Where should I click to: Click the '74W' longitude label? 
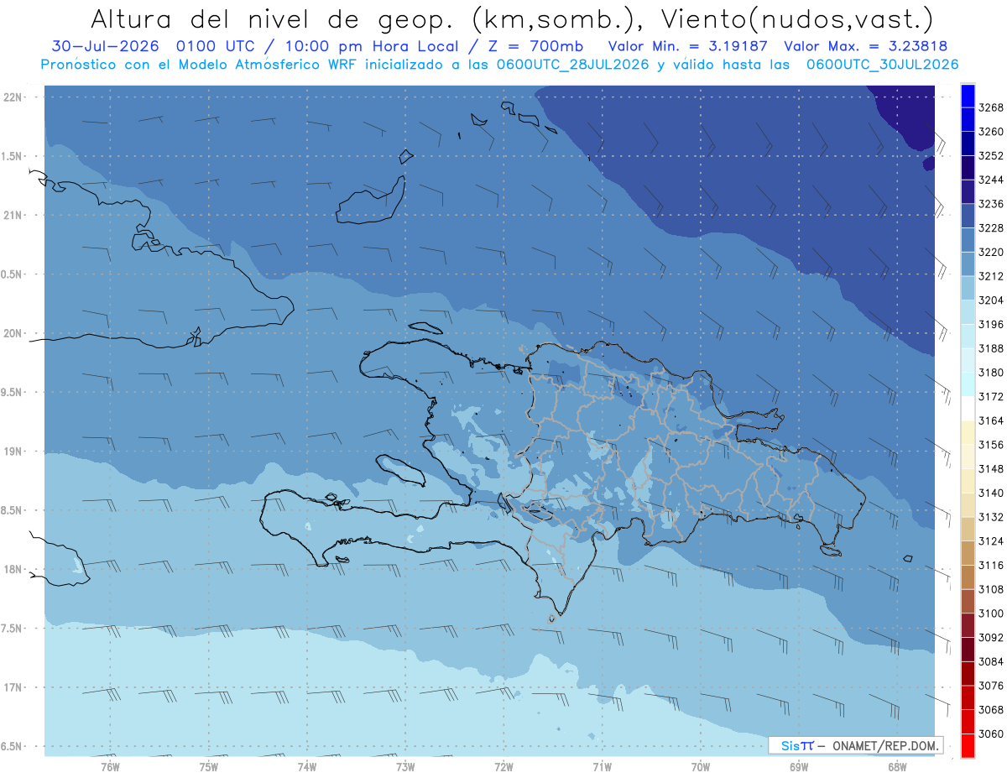[306, 766]
